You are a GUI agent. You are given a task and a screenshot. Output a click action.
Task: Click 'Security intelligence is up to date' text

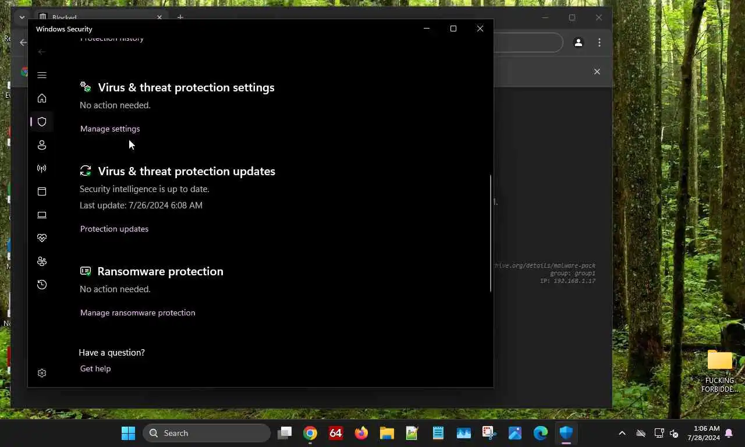[x=144, y=189]
